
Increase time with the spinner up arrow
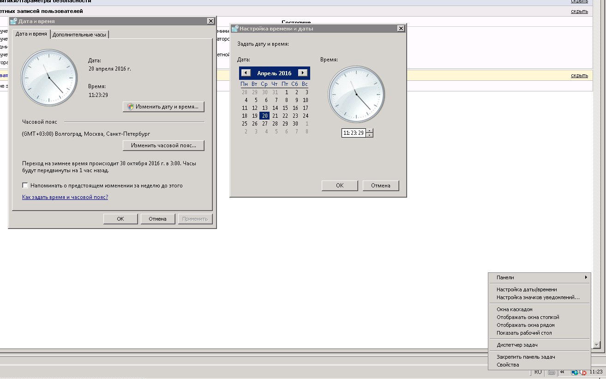369,131
